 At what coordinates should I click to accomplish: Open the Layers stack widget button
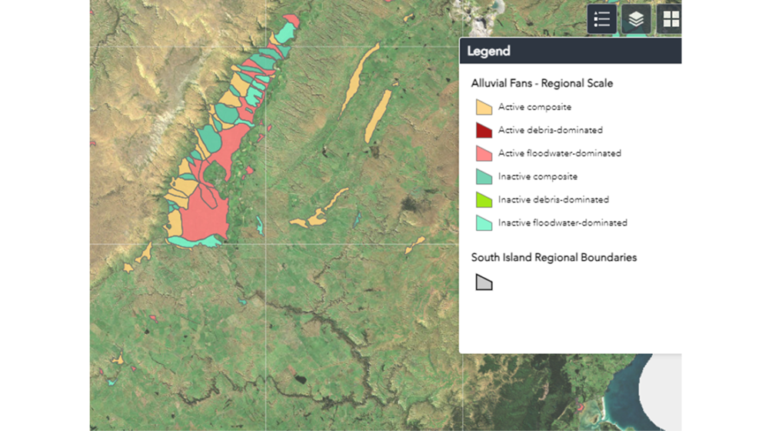point(636,19)
